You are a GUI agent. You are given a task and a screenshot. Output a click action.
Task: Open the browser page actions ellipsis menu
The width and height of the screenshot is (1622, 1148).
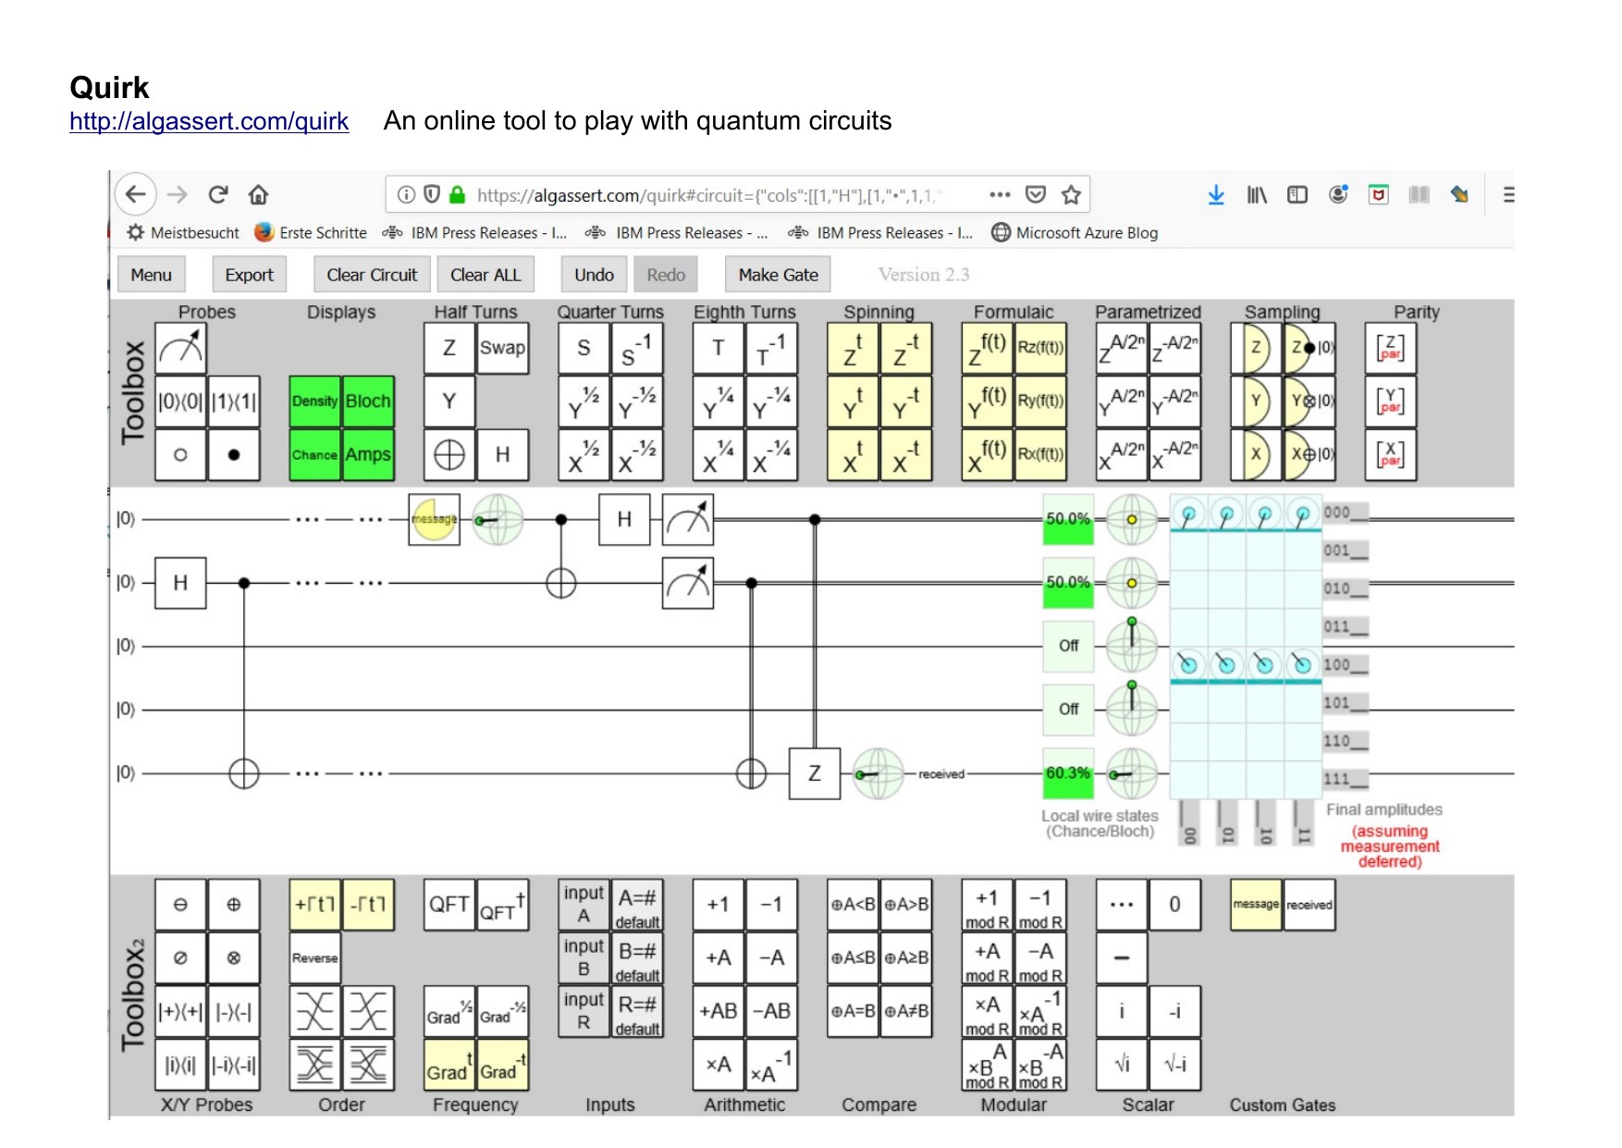click(x=999, y=194)
